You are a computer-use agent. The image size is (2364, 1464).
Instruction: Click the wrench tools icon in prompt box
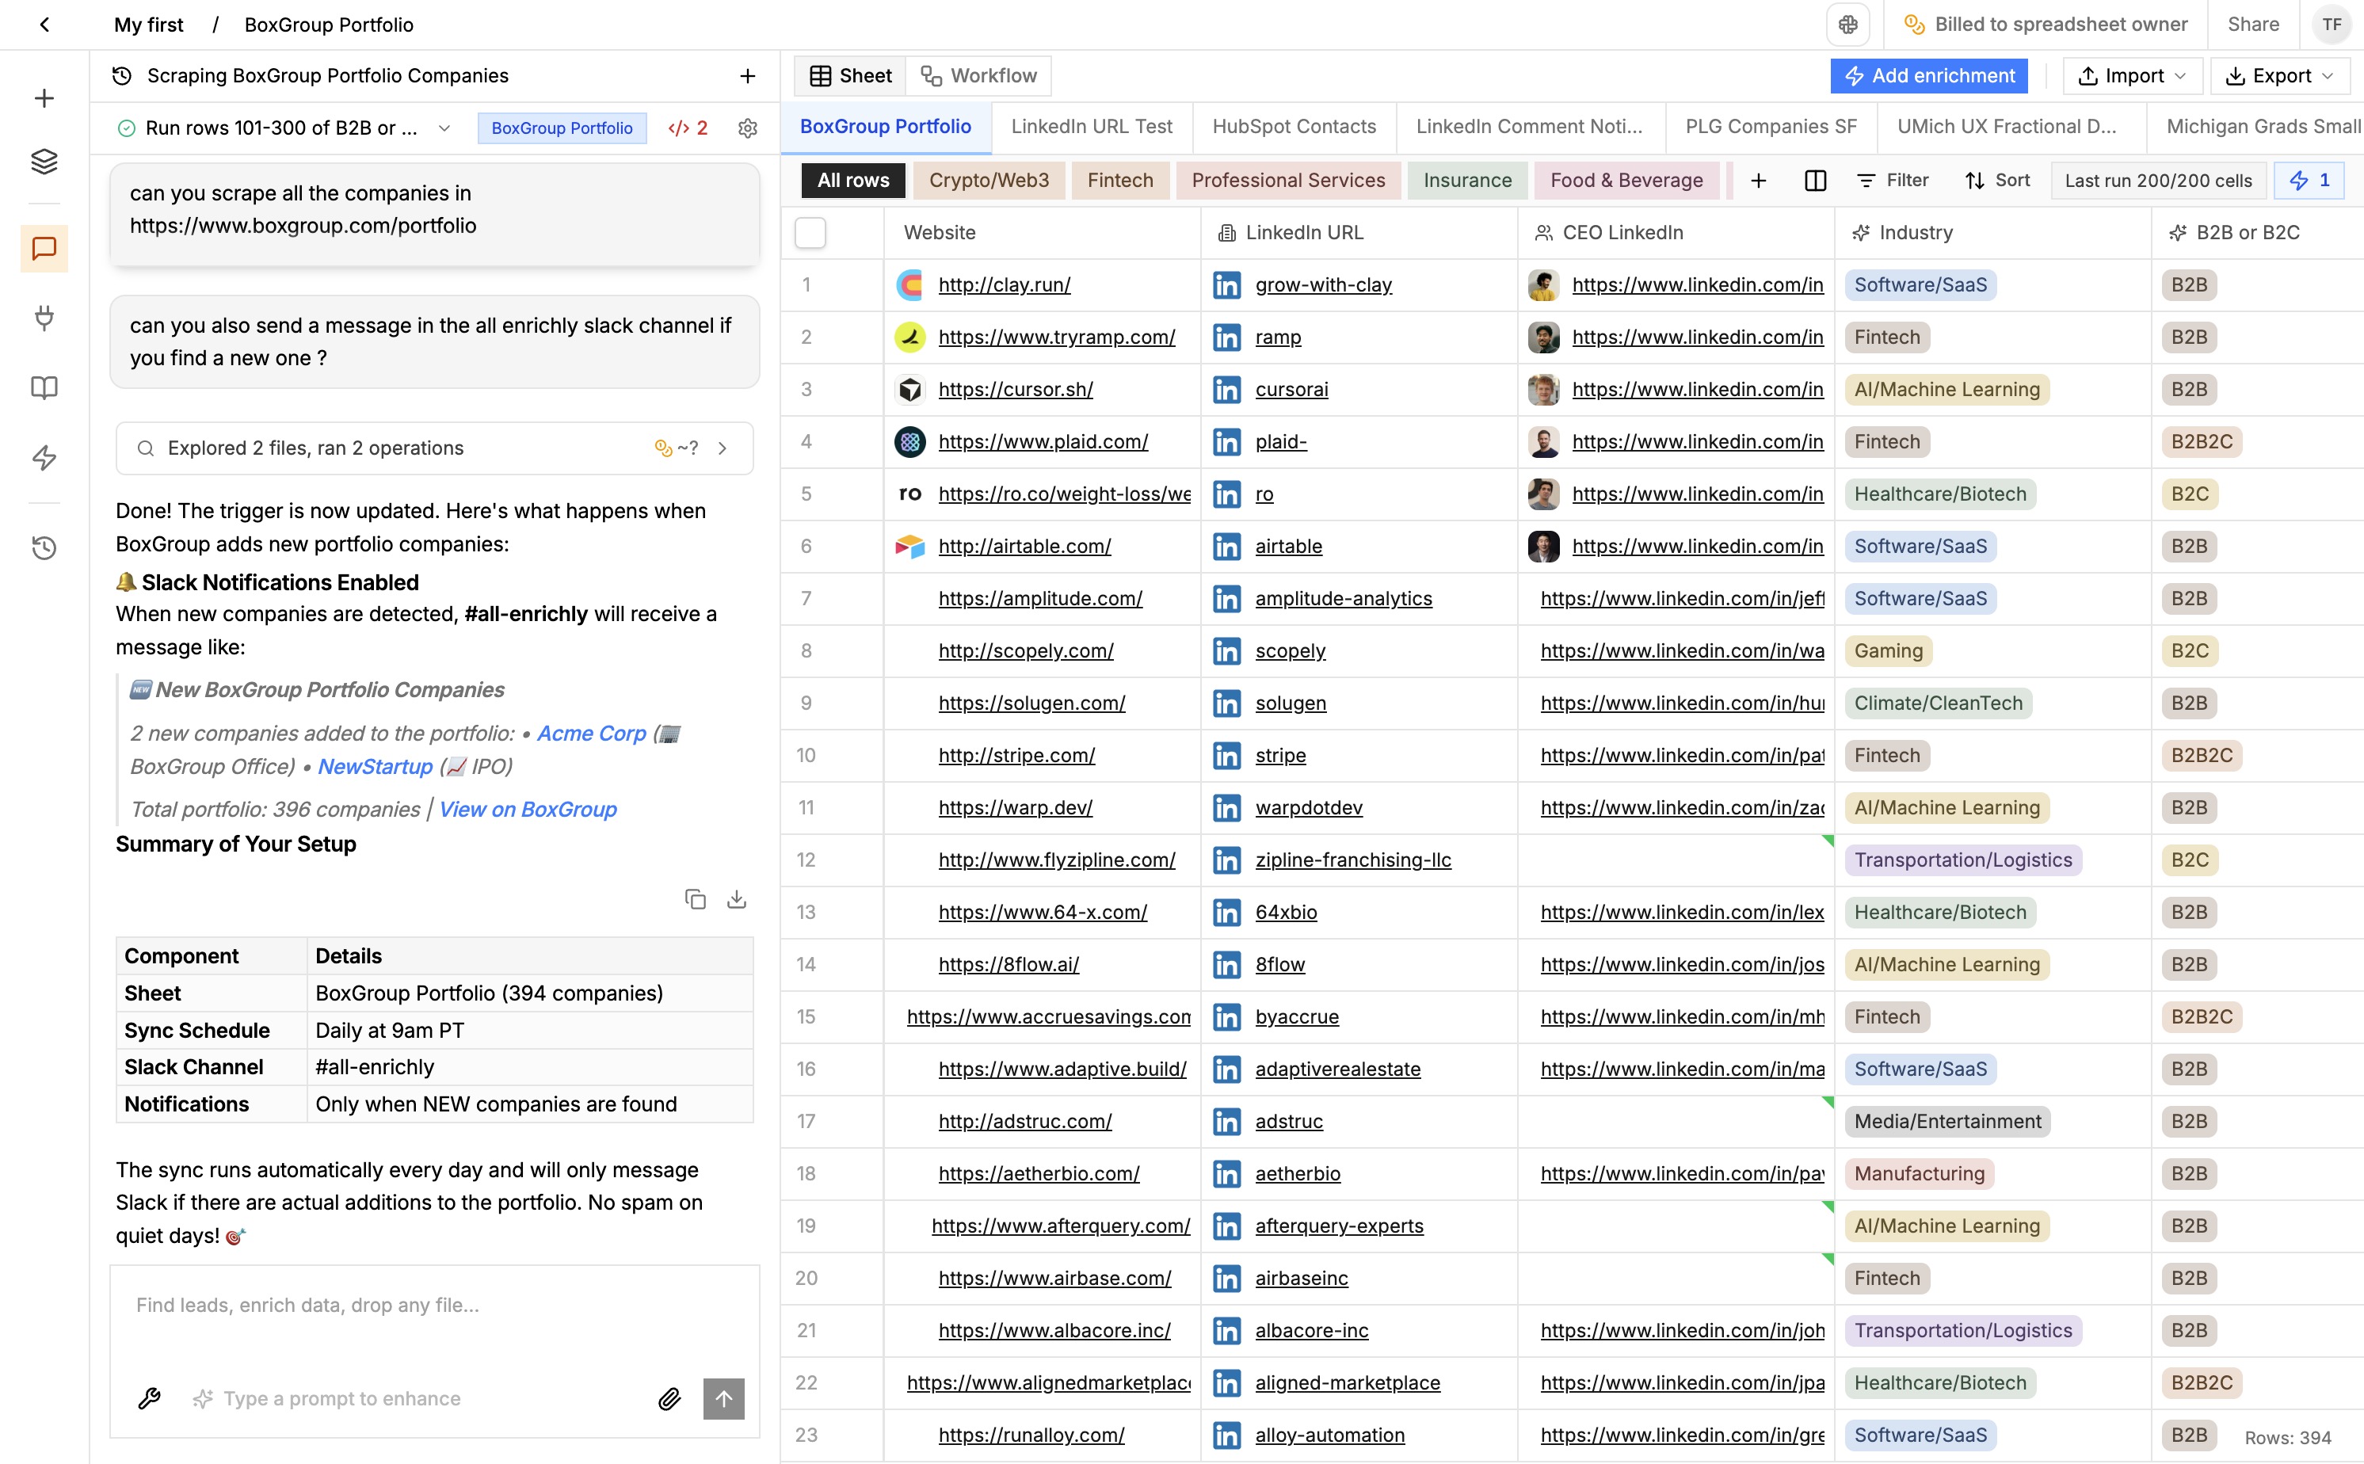pos(149,1398)
